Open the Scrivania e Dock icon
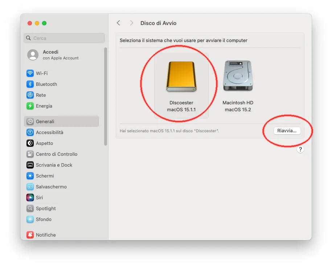332x267 pixels. pos(30,165)
